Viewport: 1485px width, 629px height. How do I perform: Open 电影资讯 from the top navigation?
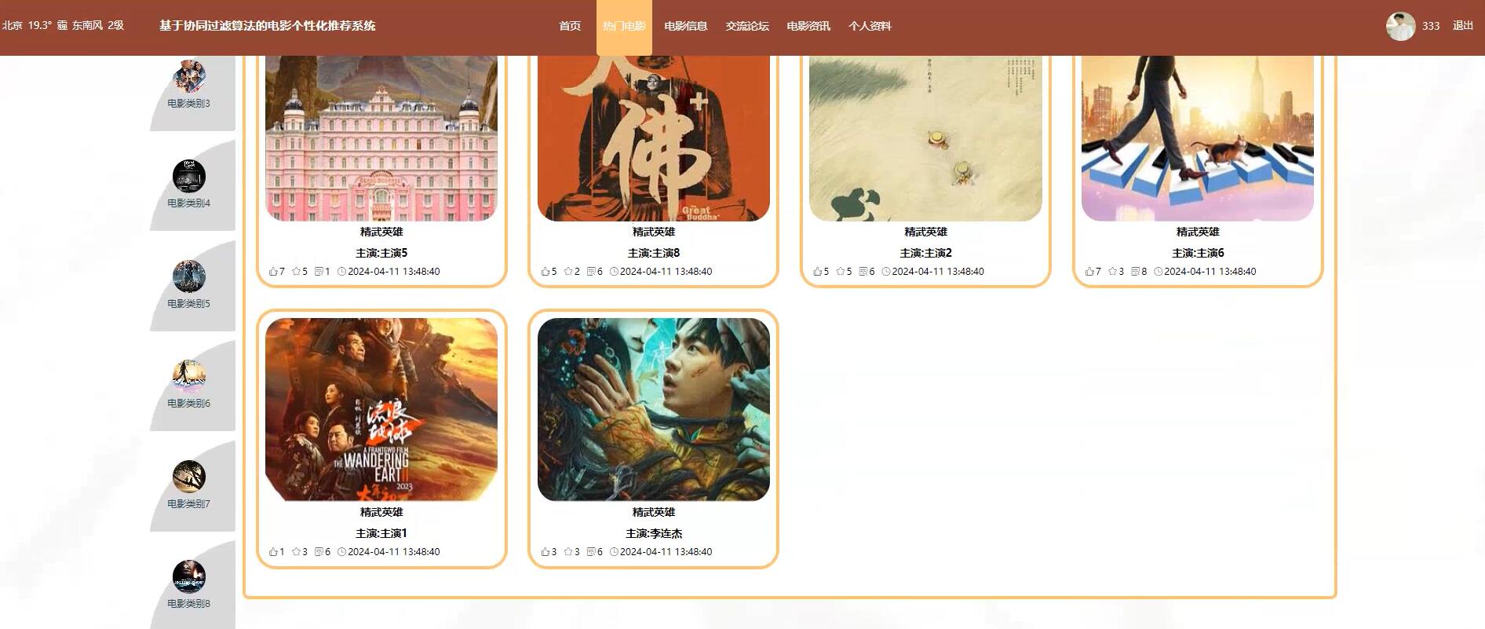[x=808, y=26]
